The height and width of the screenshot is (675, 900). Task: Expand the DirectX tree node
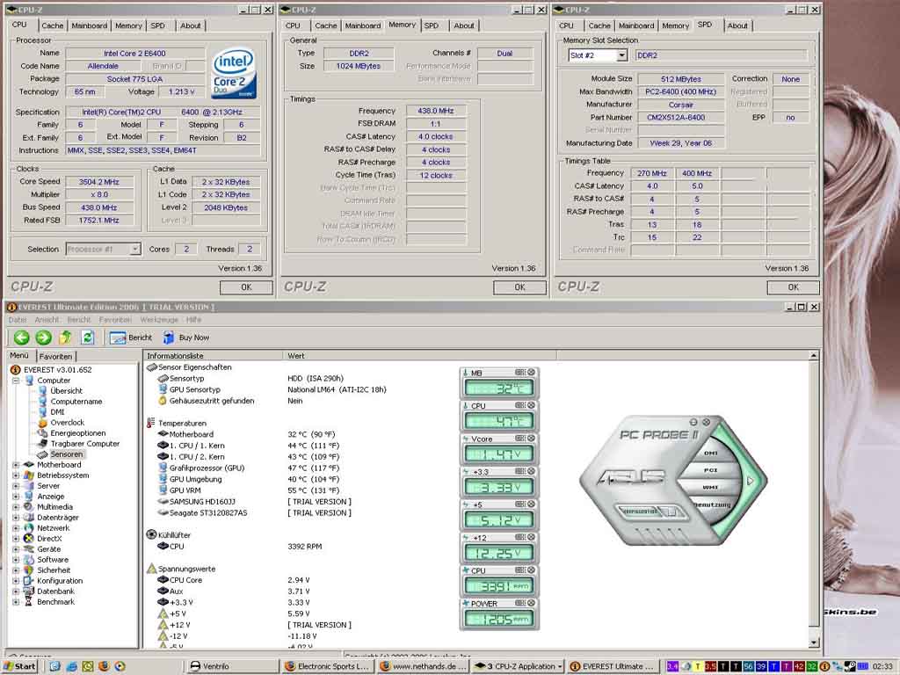click(16, 539)
